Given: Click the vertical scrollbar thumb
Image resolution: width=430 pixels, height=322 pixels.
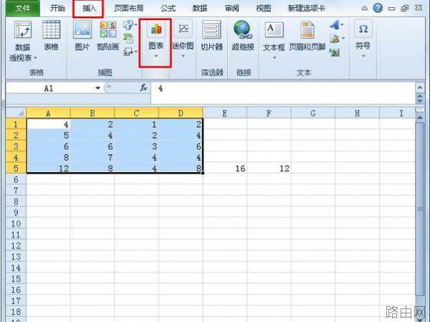Looking at the screenshot, I should point(420,209).
